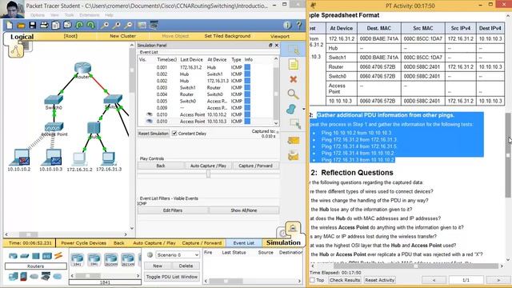
Task: Click the Network Information 'i' icon
Action: [x=287, y=25]
